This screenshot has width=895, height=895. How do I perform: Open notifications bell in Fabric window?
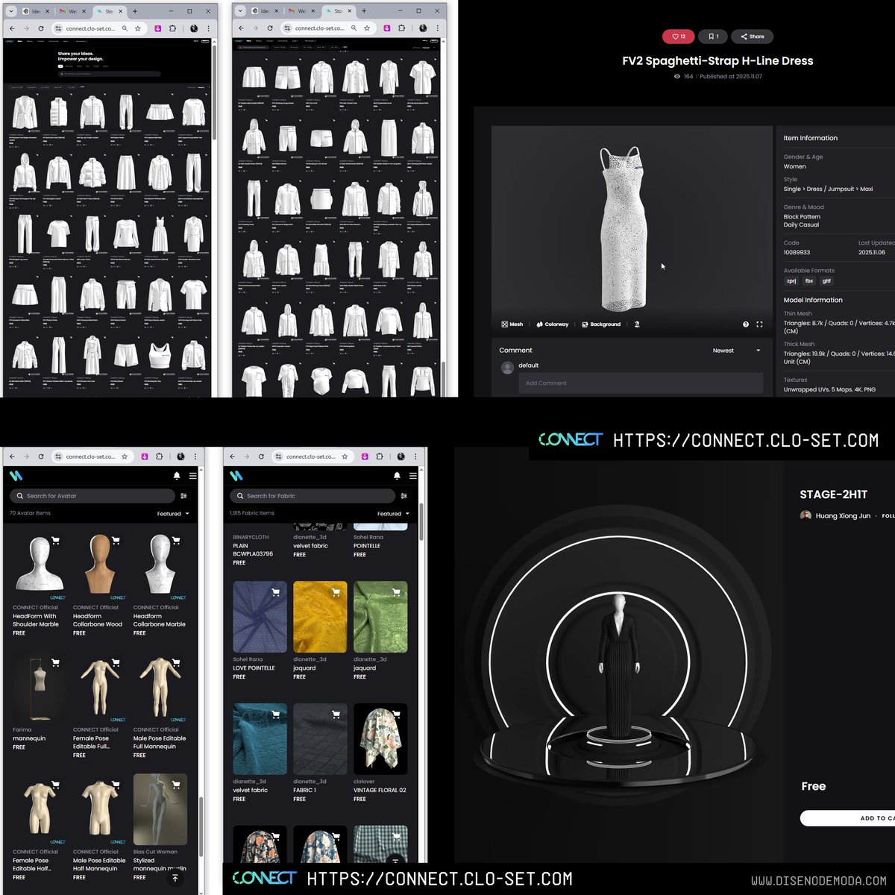pyautogui.click(x=397, y=475)
